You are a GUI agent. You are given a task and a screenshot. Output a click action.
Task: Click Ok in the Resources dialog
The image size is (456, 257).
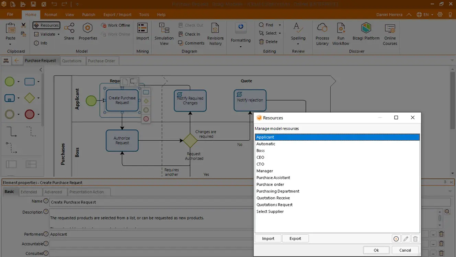click(x=376, y=250)
